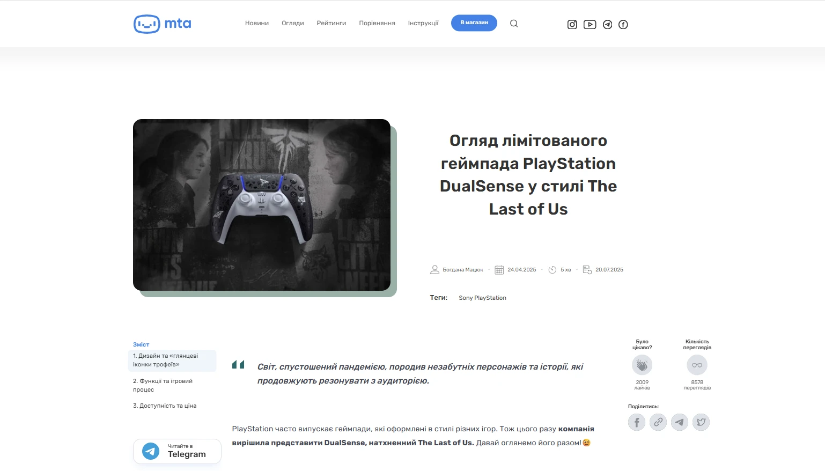Viewport: 825px width, 471px height.
Task: Click the Зміст contents heading
Action: [141, 344]
